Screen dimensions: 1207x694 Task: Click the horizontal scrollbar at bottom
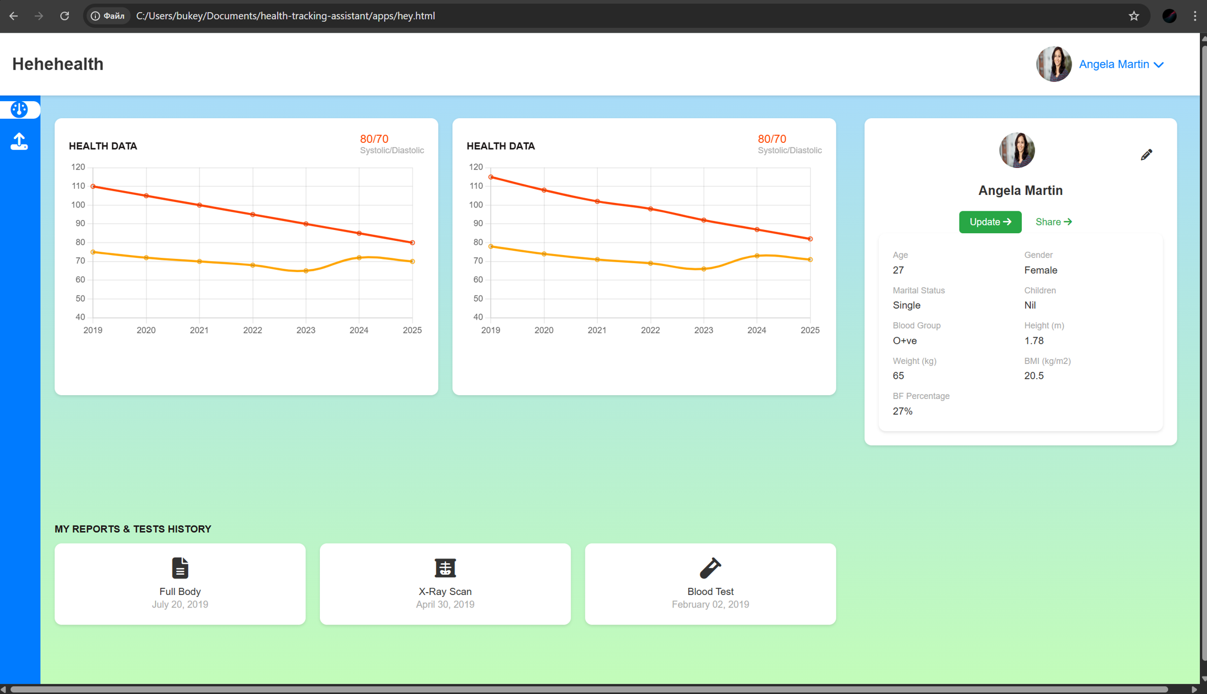click(589, 689)
